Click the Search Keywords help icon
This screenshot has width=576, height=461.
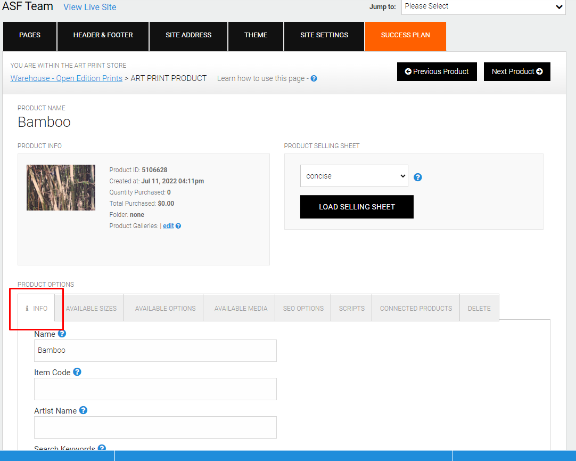click(102, 447)
